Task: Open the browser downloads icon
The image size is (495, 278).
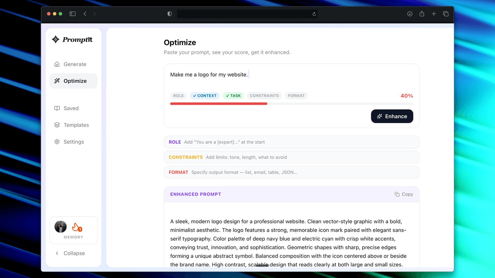Action: click(410, 14)
